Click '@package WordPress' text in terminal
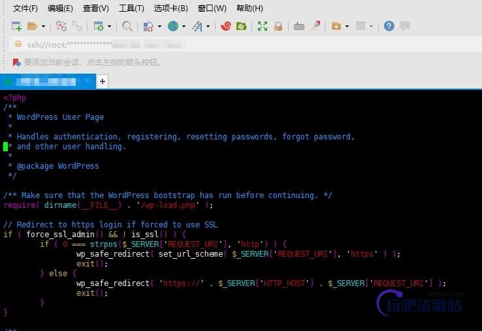This screenshot has width=482, height=331. tap(57, 166)
